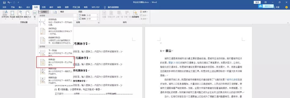The image size is (290, 98).
Task: Open the 视图 ribbon tab
Action: coord(67,7)
